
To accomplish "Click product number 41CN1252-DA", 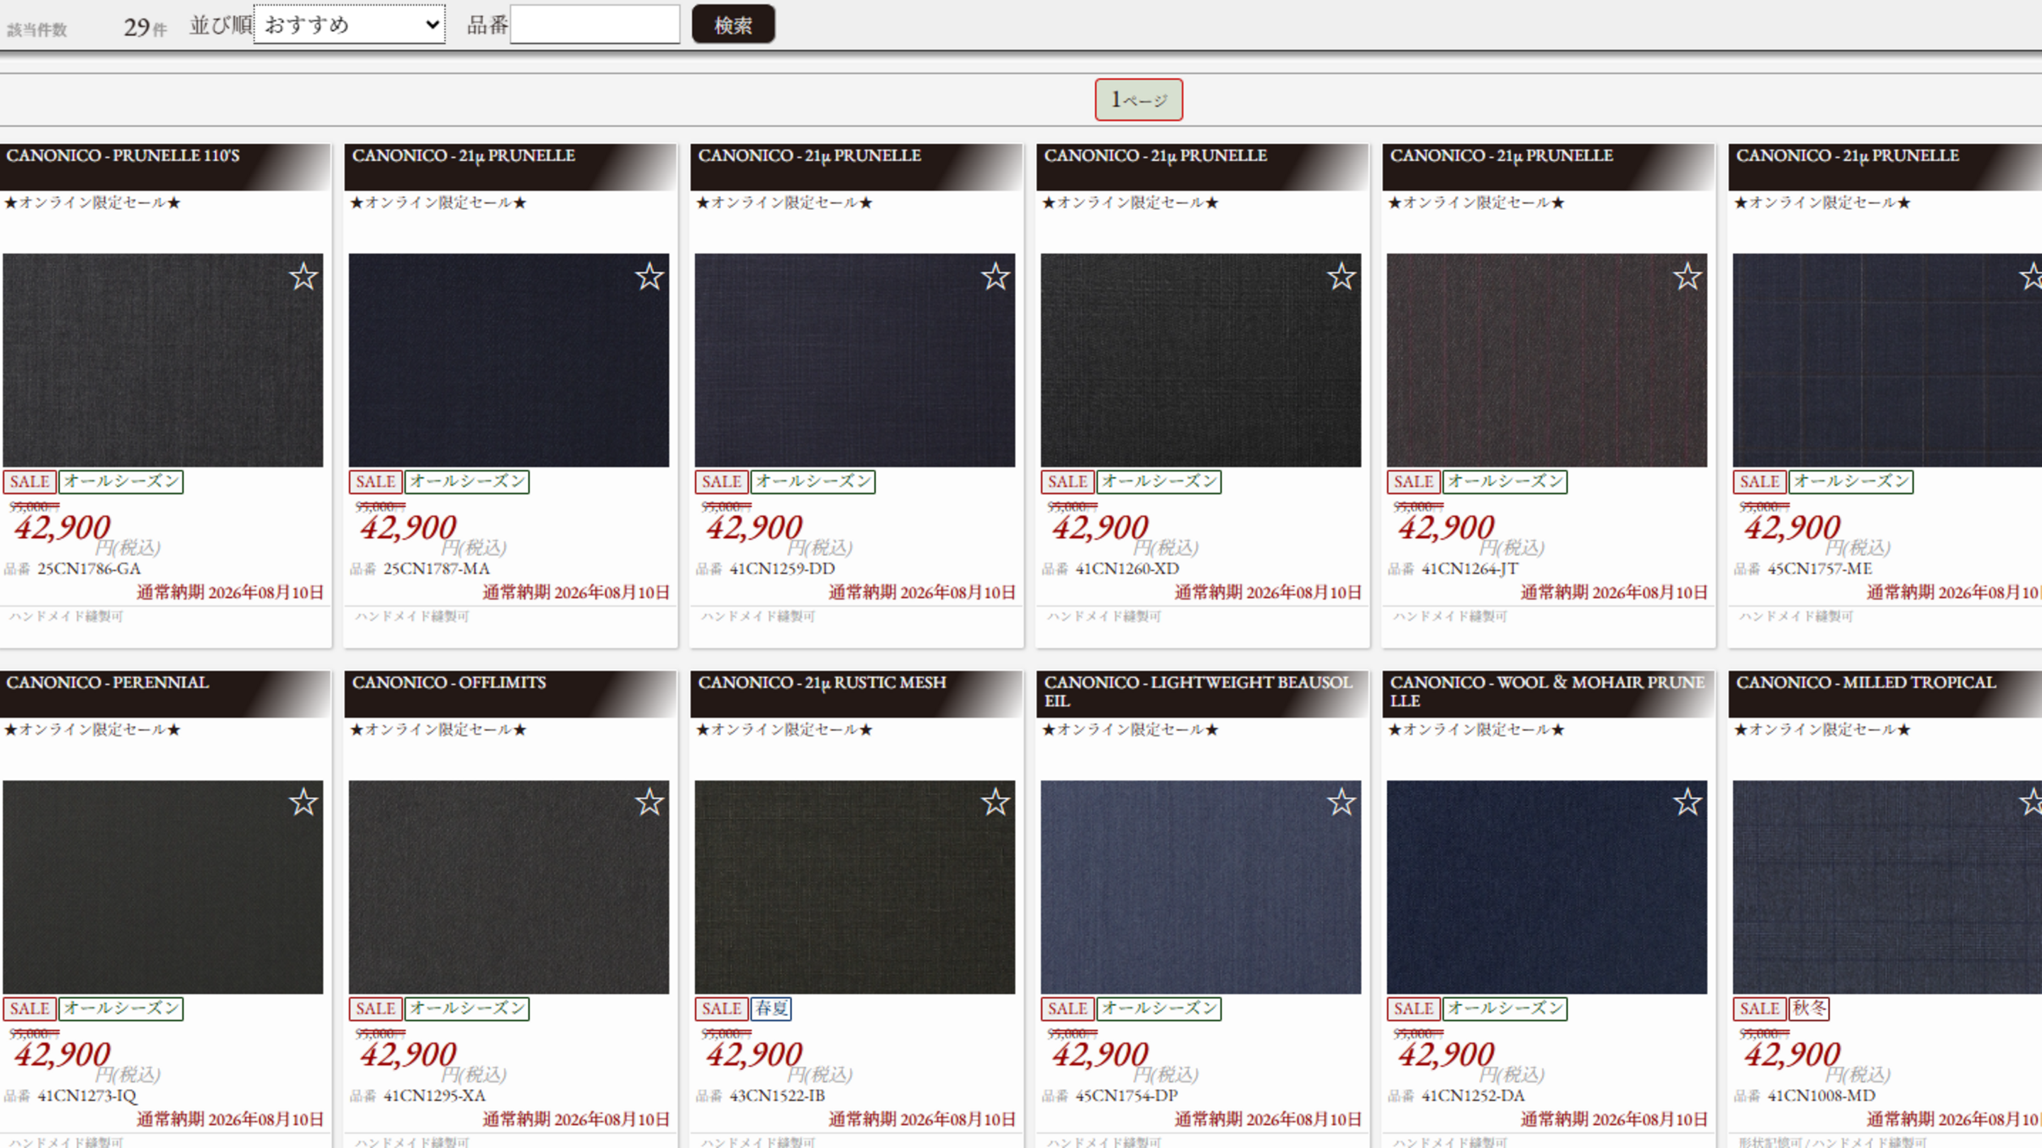I will point(1473,1096).
